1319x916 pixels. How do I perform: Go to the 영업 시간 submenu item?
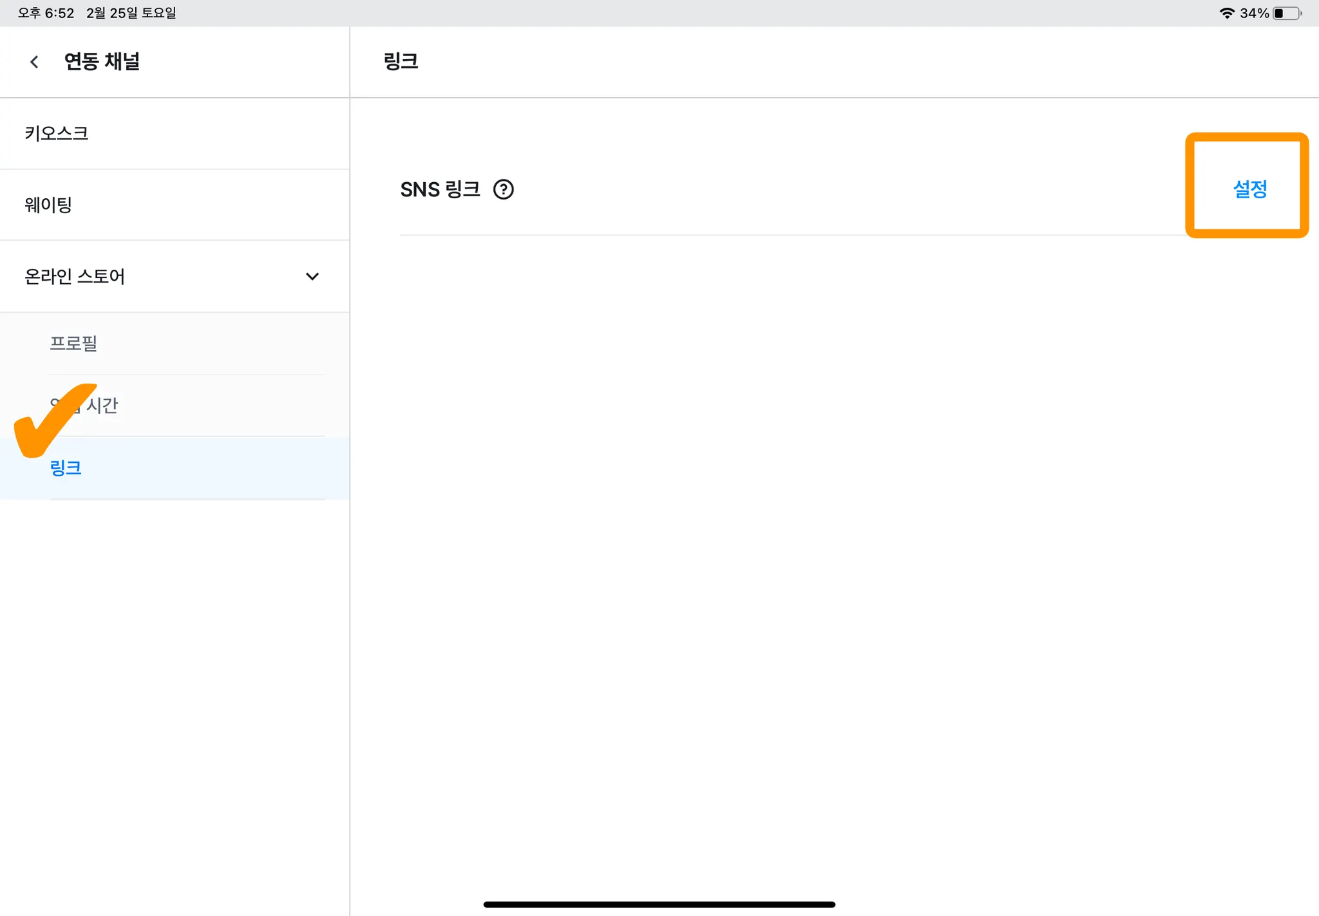point(103,406)
